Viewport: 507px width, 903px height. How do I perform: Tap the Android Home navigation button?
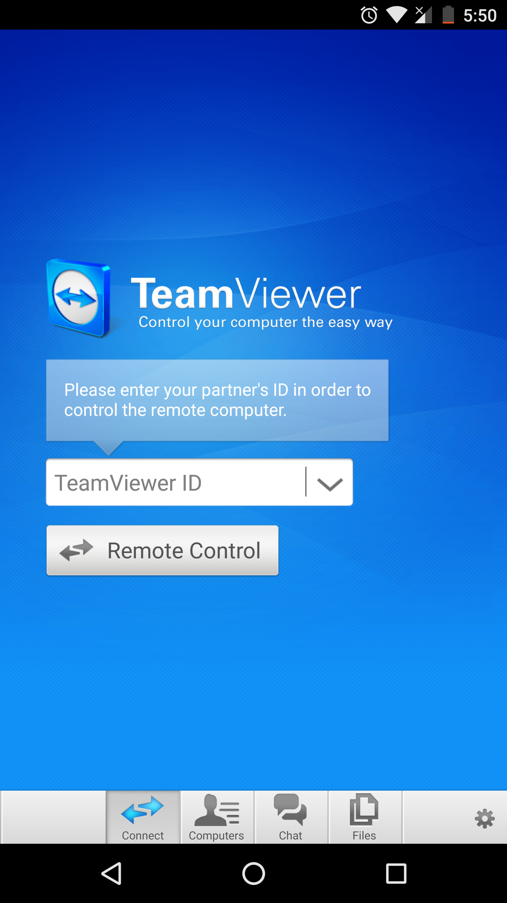tap(254, 873)
